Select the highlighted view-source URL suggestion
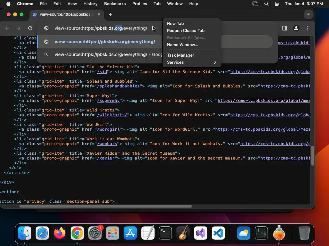329x246 pixels. (155, 42)
